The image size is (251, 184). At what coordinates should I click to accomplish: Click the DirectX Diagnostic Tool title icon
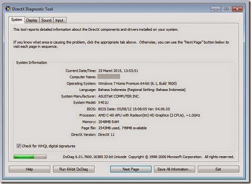pyautogui.click(x=7, y=9)
